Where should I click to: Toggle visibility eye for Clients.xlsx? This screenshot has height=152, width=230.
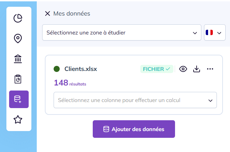pos(183,69)
